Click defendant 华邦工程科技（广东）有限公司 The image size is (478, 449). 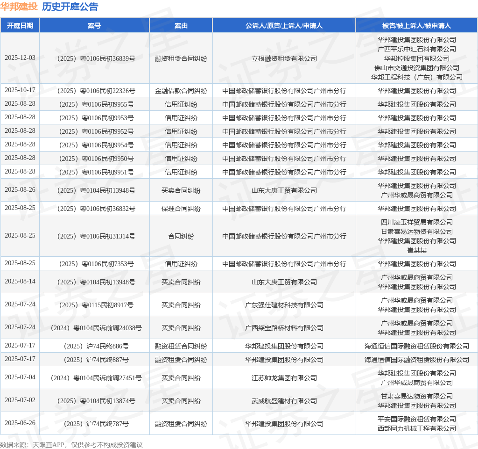click(x=417, y=77)
